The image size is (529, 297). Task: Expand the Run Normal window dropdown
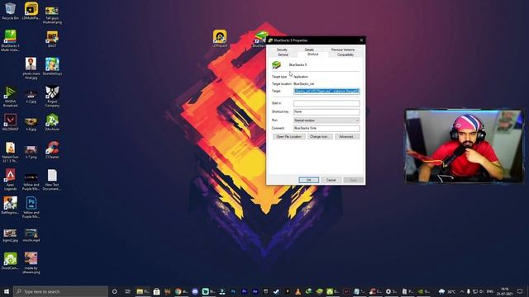point(326,120)
